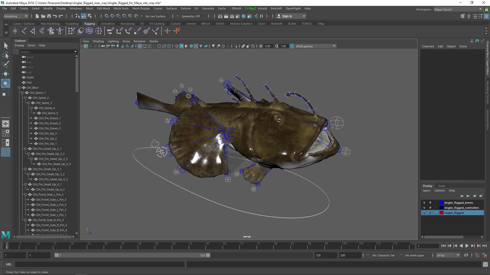Collapse the Ctrl_Fornt_Side_L_Fin_3 tree node

(x=25, y=195)
